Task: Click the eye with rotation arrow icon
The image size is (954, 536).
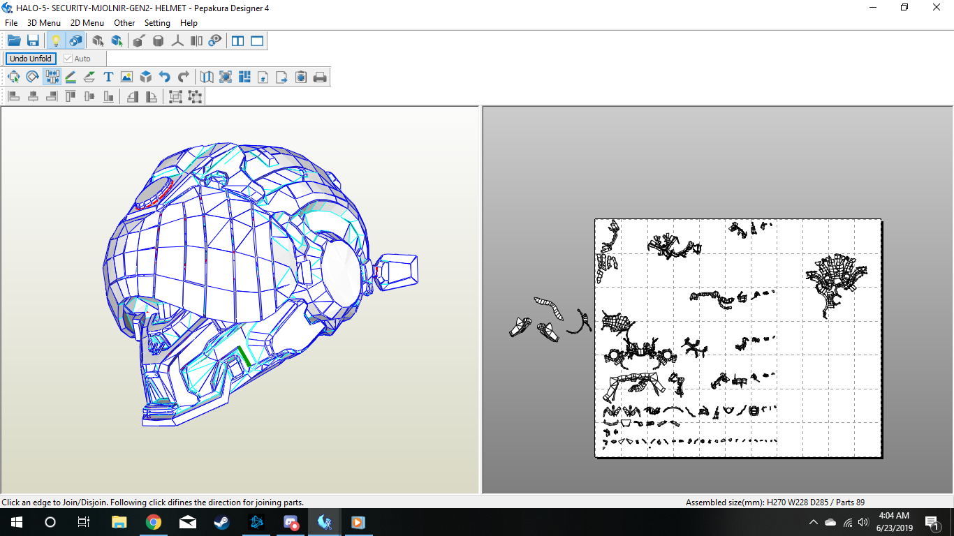Action: coord(215,40)
